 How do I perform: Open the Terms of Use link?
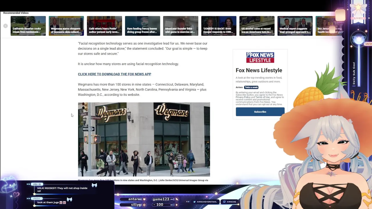click(x=262, y=97)
